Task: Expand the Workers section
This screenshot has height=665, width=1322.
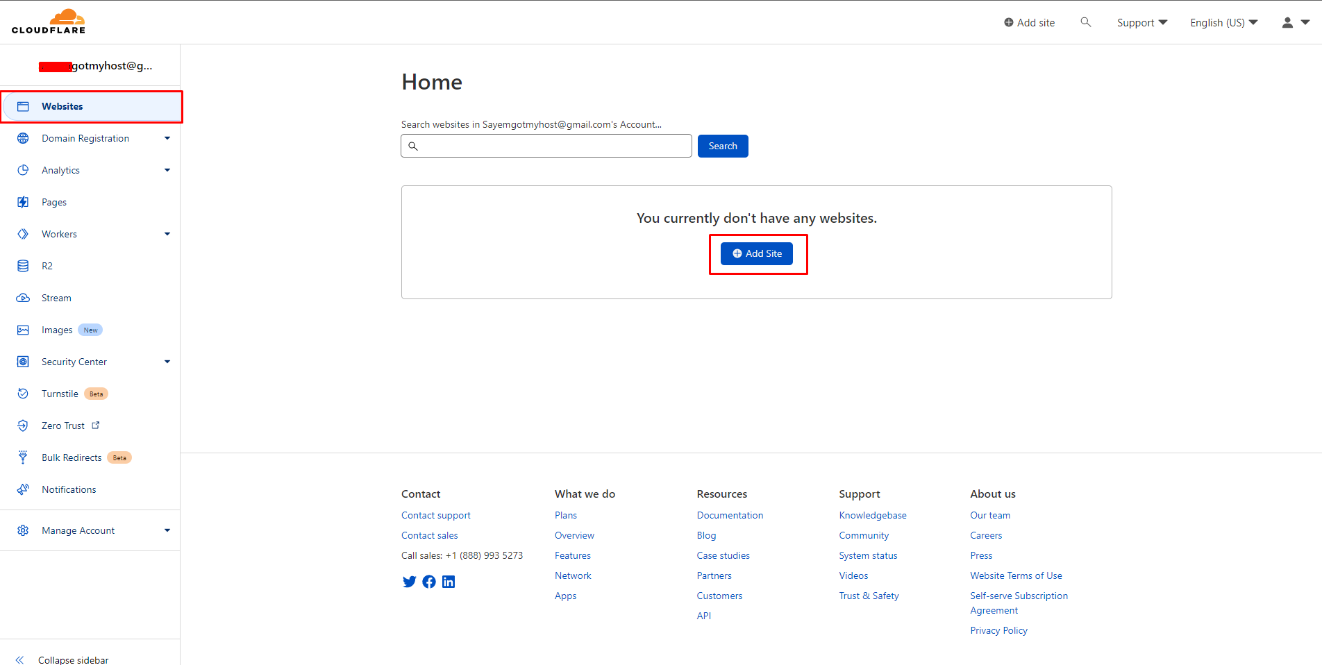Action: coord(167,234)
